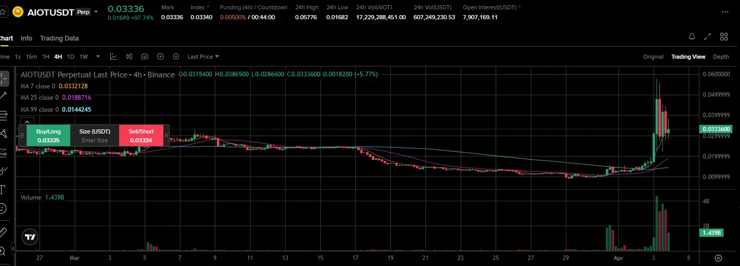The image size is (740, 266).
Task: Open the chart layout grid icon
Action: (724, 37)
